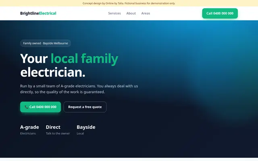
Task: Click the 'Electricians' stat label
Action: pos(28,133)
